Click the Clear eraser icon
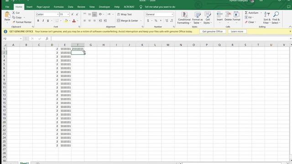This screenshot has height=164, width=292. tap(246, 22)
